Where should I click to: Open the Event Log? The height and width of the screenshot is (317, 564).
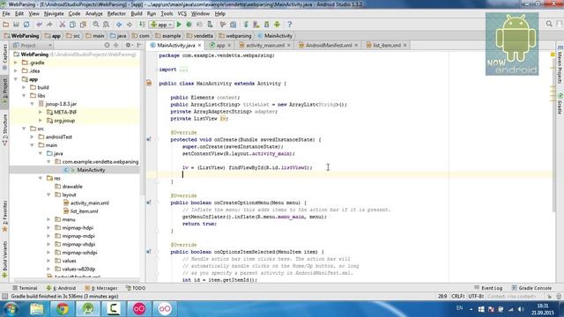point(488,288)
